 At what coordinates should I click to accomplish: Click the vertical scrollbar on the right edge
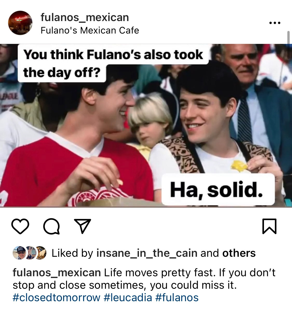click(x=288, y=38)
